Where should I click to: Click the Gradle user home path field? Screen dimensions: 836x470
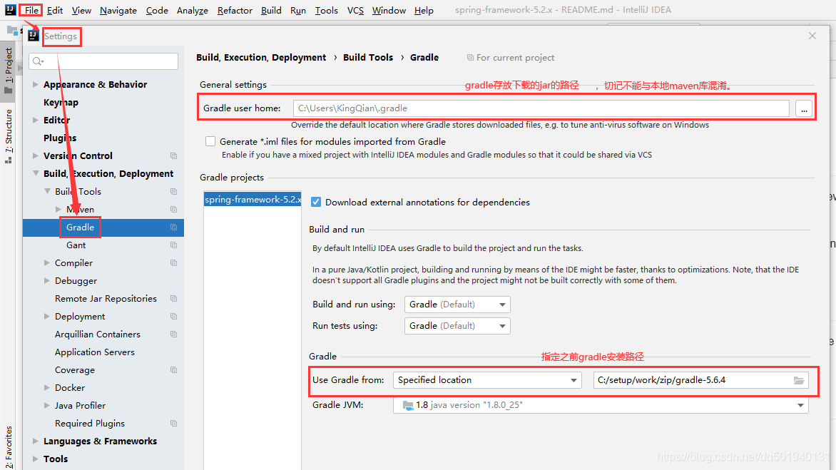tap(541, 108)
